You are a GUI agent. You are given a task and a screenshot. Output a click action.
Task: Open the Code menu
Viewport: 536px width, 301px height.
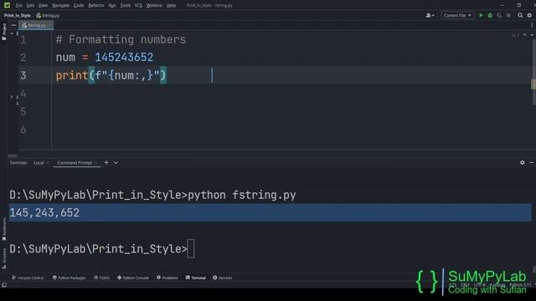point(79,6)
